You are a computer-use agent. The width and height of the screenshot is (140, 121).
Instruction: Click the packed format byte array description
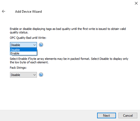(69, 60)
